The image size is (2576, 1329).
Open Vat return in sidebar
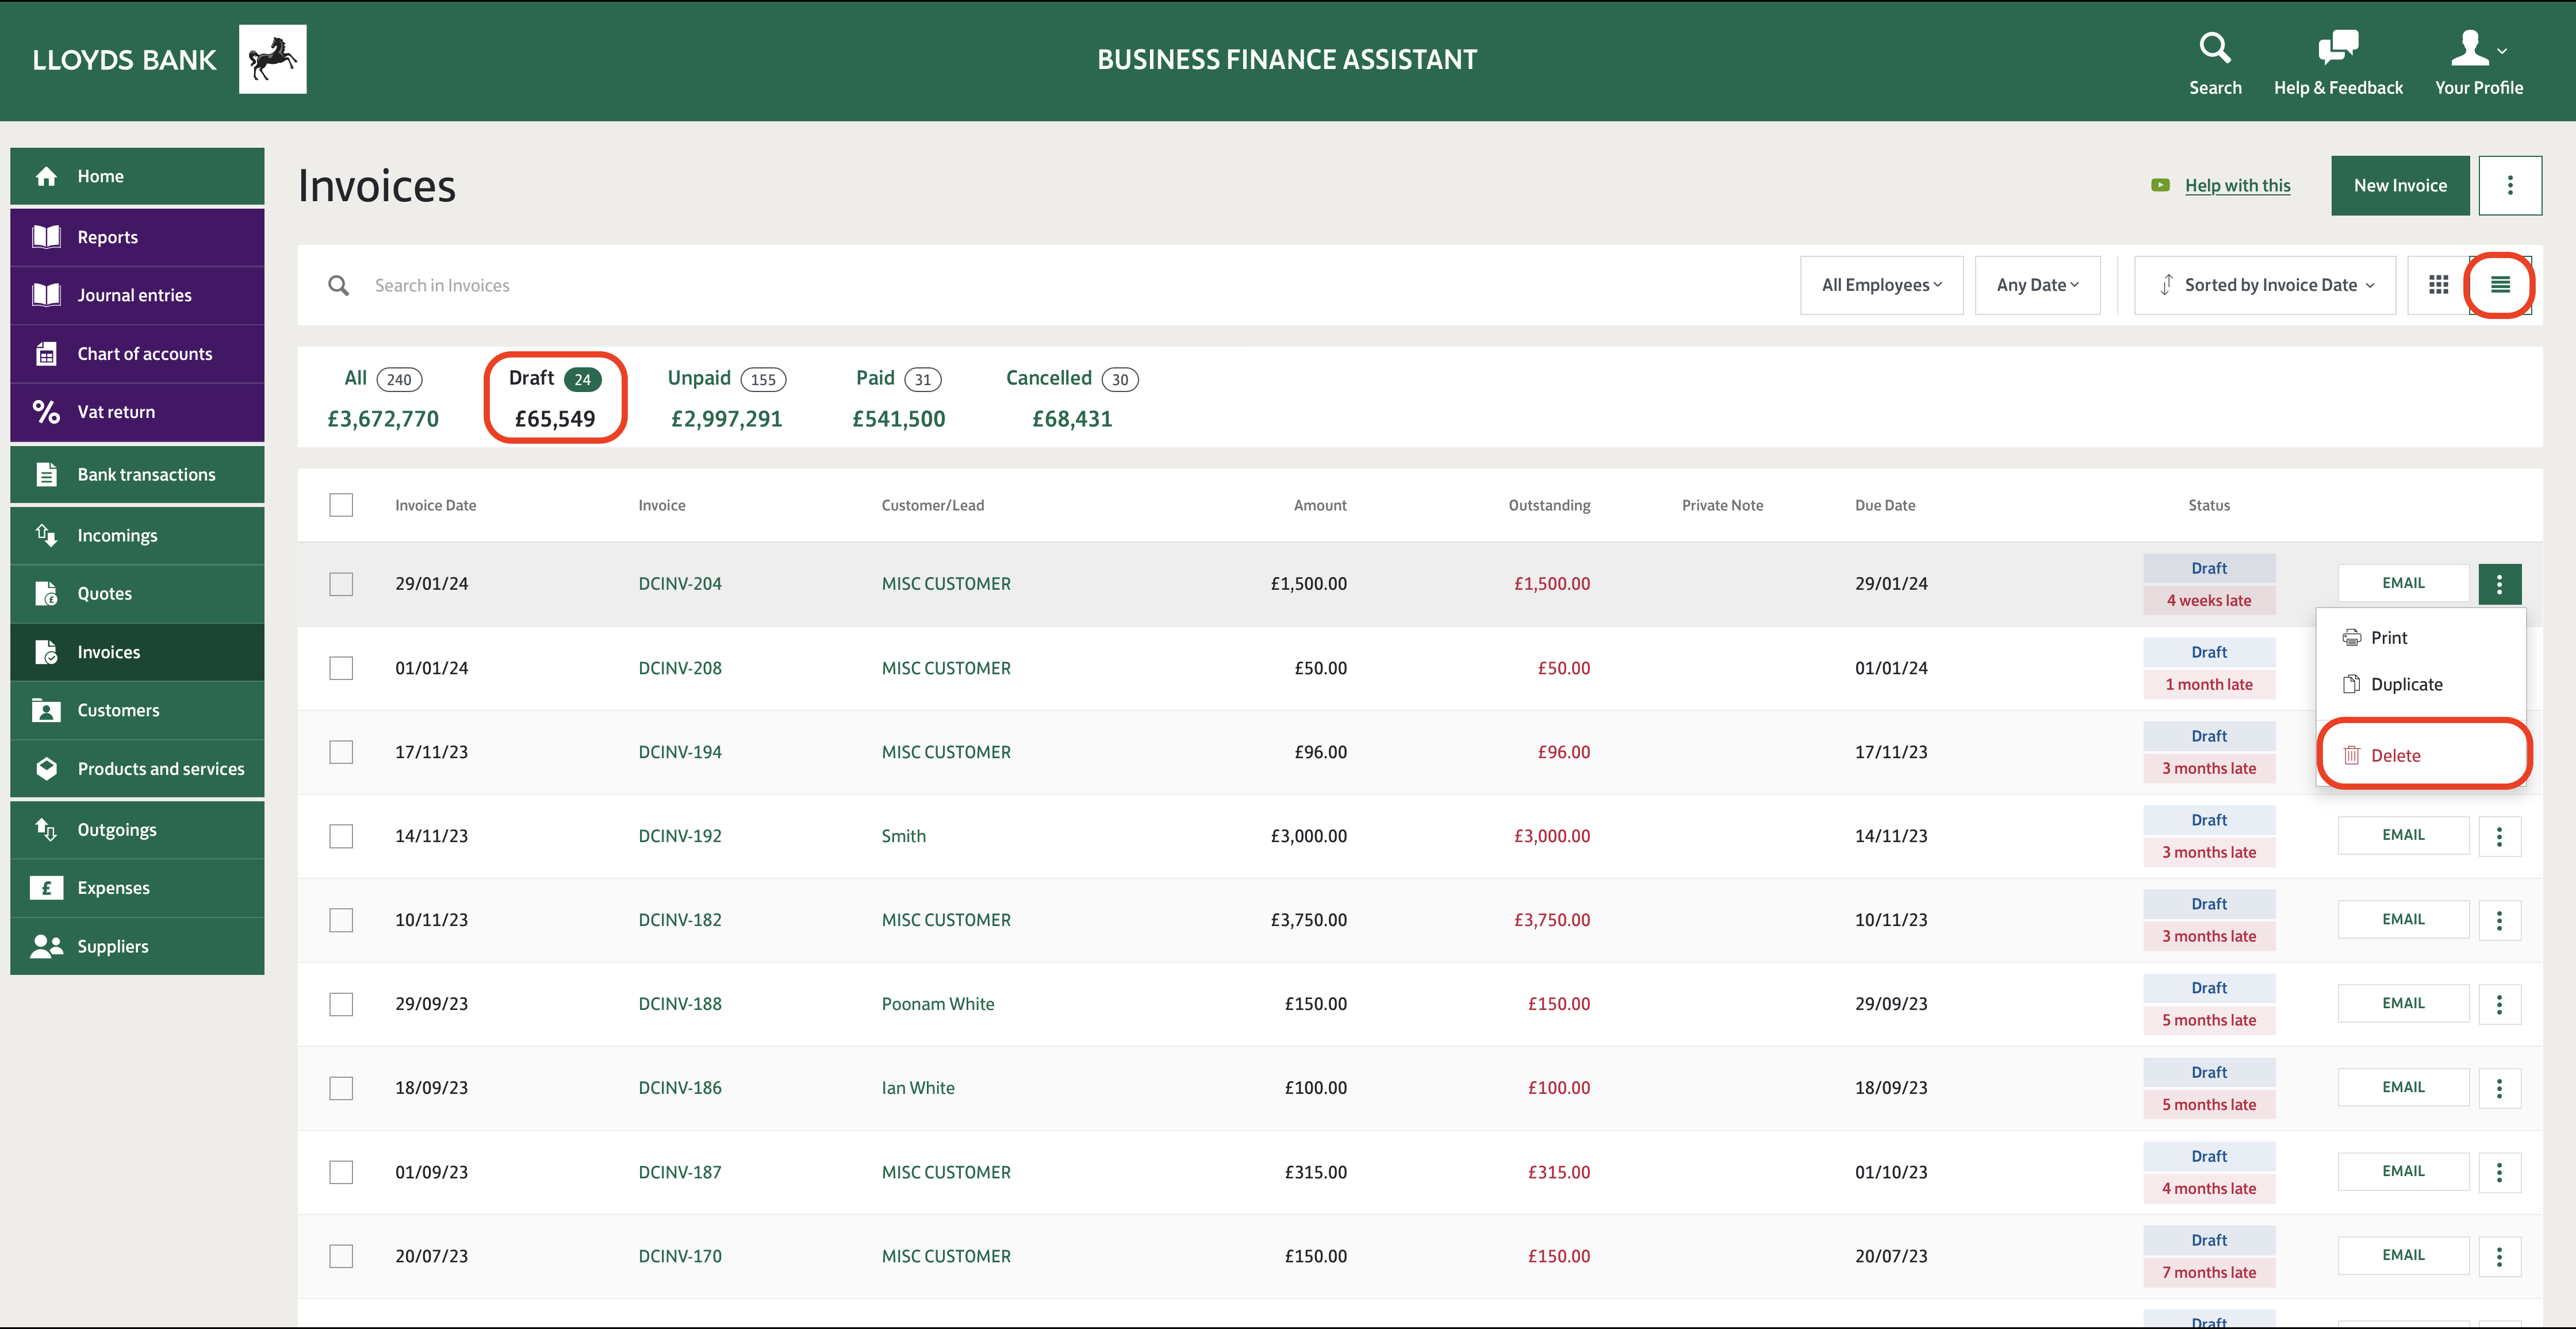137,412
